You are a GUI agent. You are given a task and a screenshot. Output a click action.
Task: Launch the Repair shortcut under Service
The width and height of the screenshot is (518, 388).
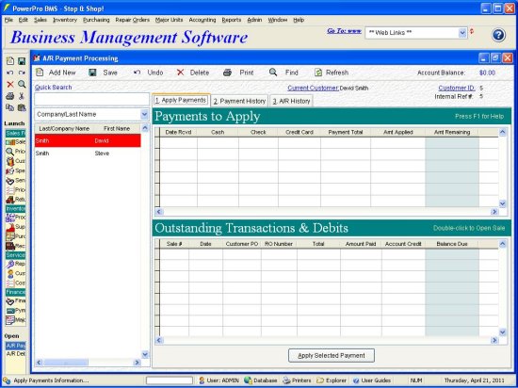[x=16, y=264]
